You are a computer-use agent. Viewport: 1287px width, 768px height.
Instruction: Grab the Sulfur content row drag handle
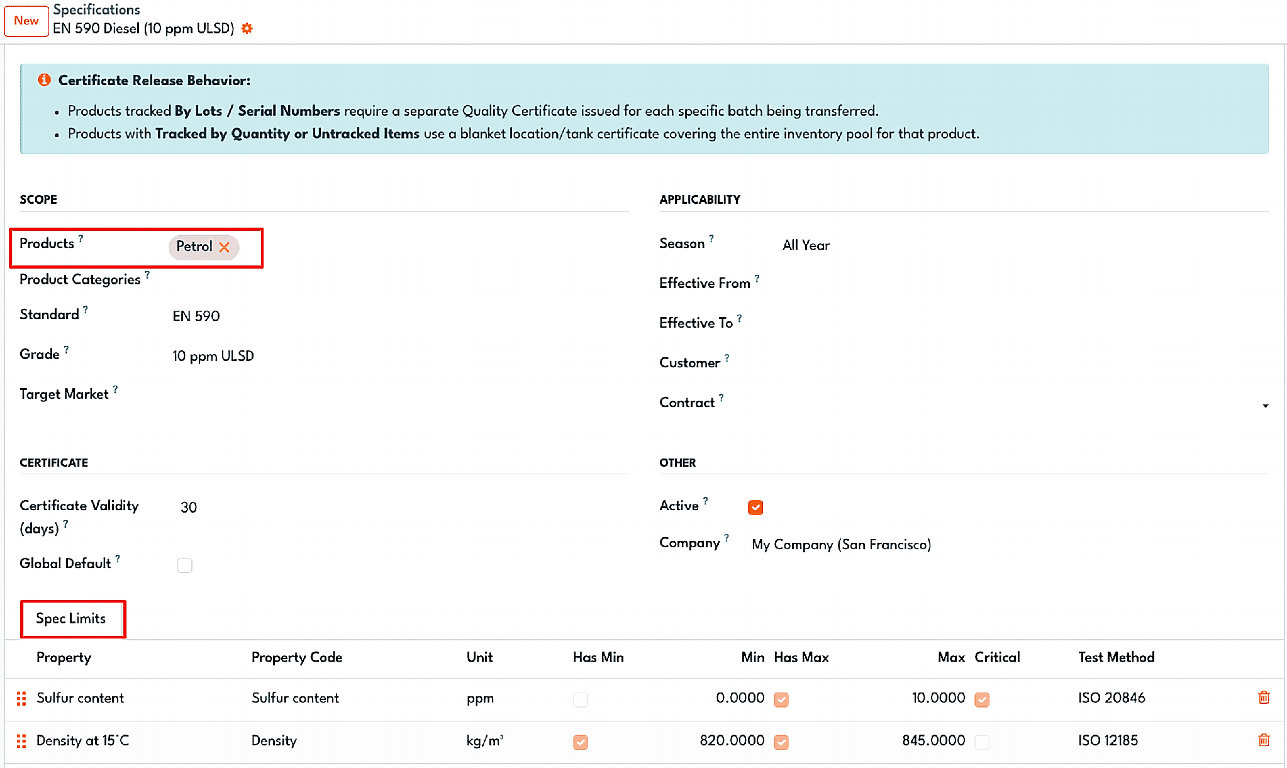tap(21, 698)
